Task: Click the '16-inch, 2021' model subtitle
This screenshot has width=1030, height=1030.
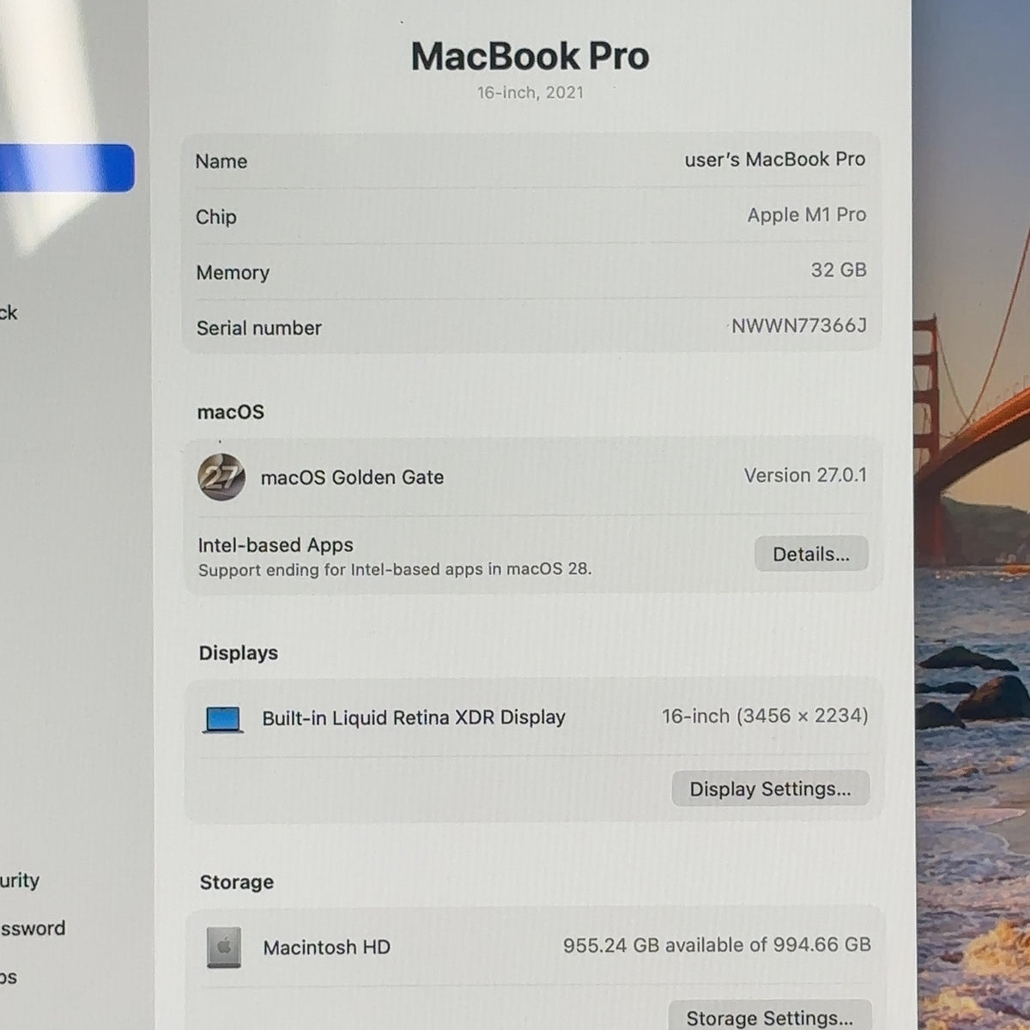Action: 530,93
